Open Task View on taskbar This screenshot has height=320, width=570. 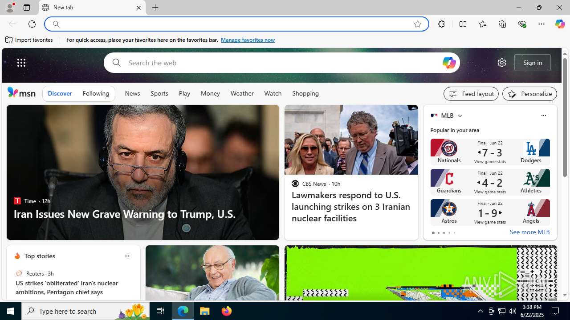[x=160, y=311]
